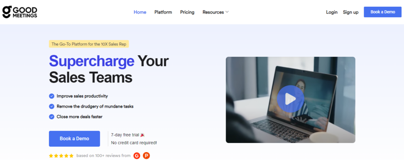
Task: Play the laptop demo video
Action: pyautogui.click(x=290, y=99)
